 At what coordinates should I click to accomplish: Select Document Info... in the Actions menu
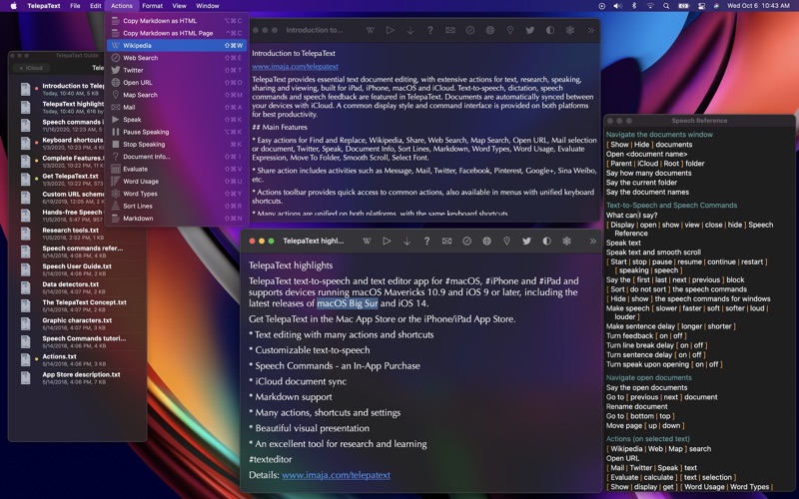177,157
